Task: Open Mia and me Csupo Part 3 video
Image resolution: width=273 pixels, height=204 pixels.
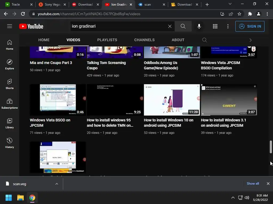Action: [x=51, y=63]
